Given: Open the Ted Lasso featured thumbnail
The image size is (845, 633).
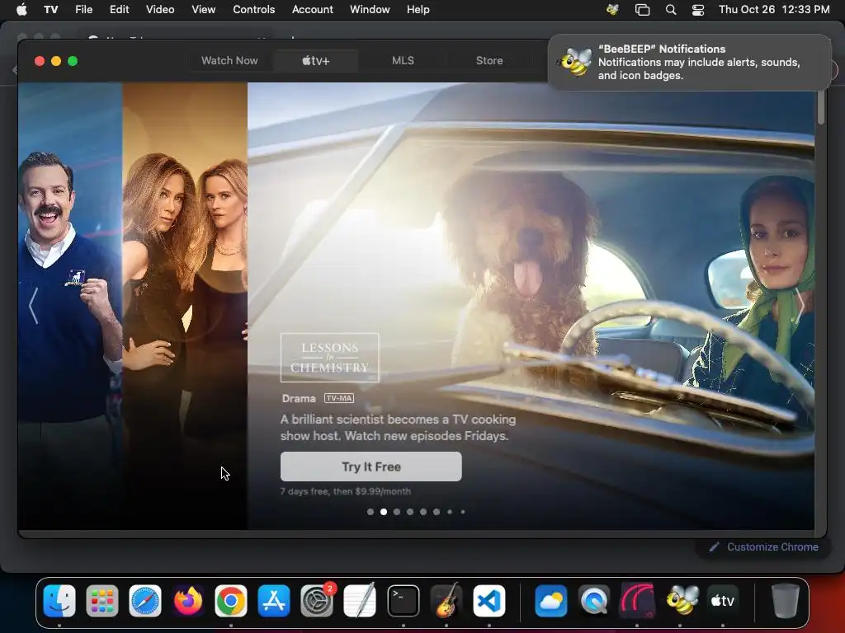Looking at the screenshot, I should [70, 305].
